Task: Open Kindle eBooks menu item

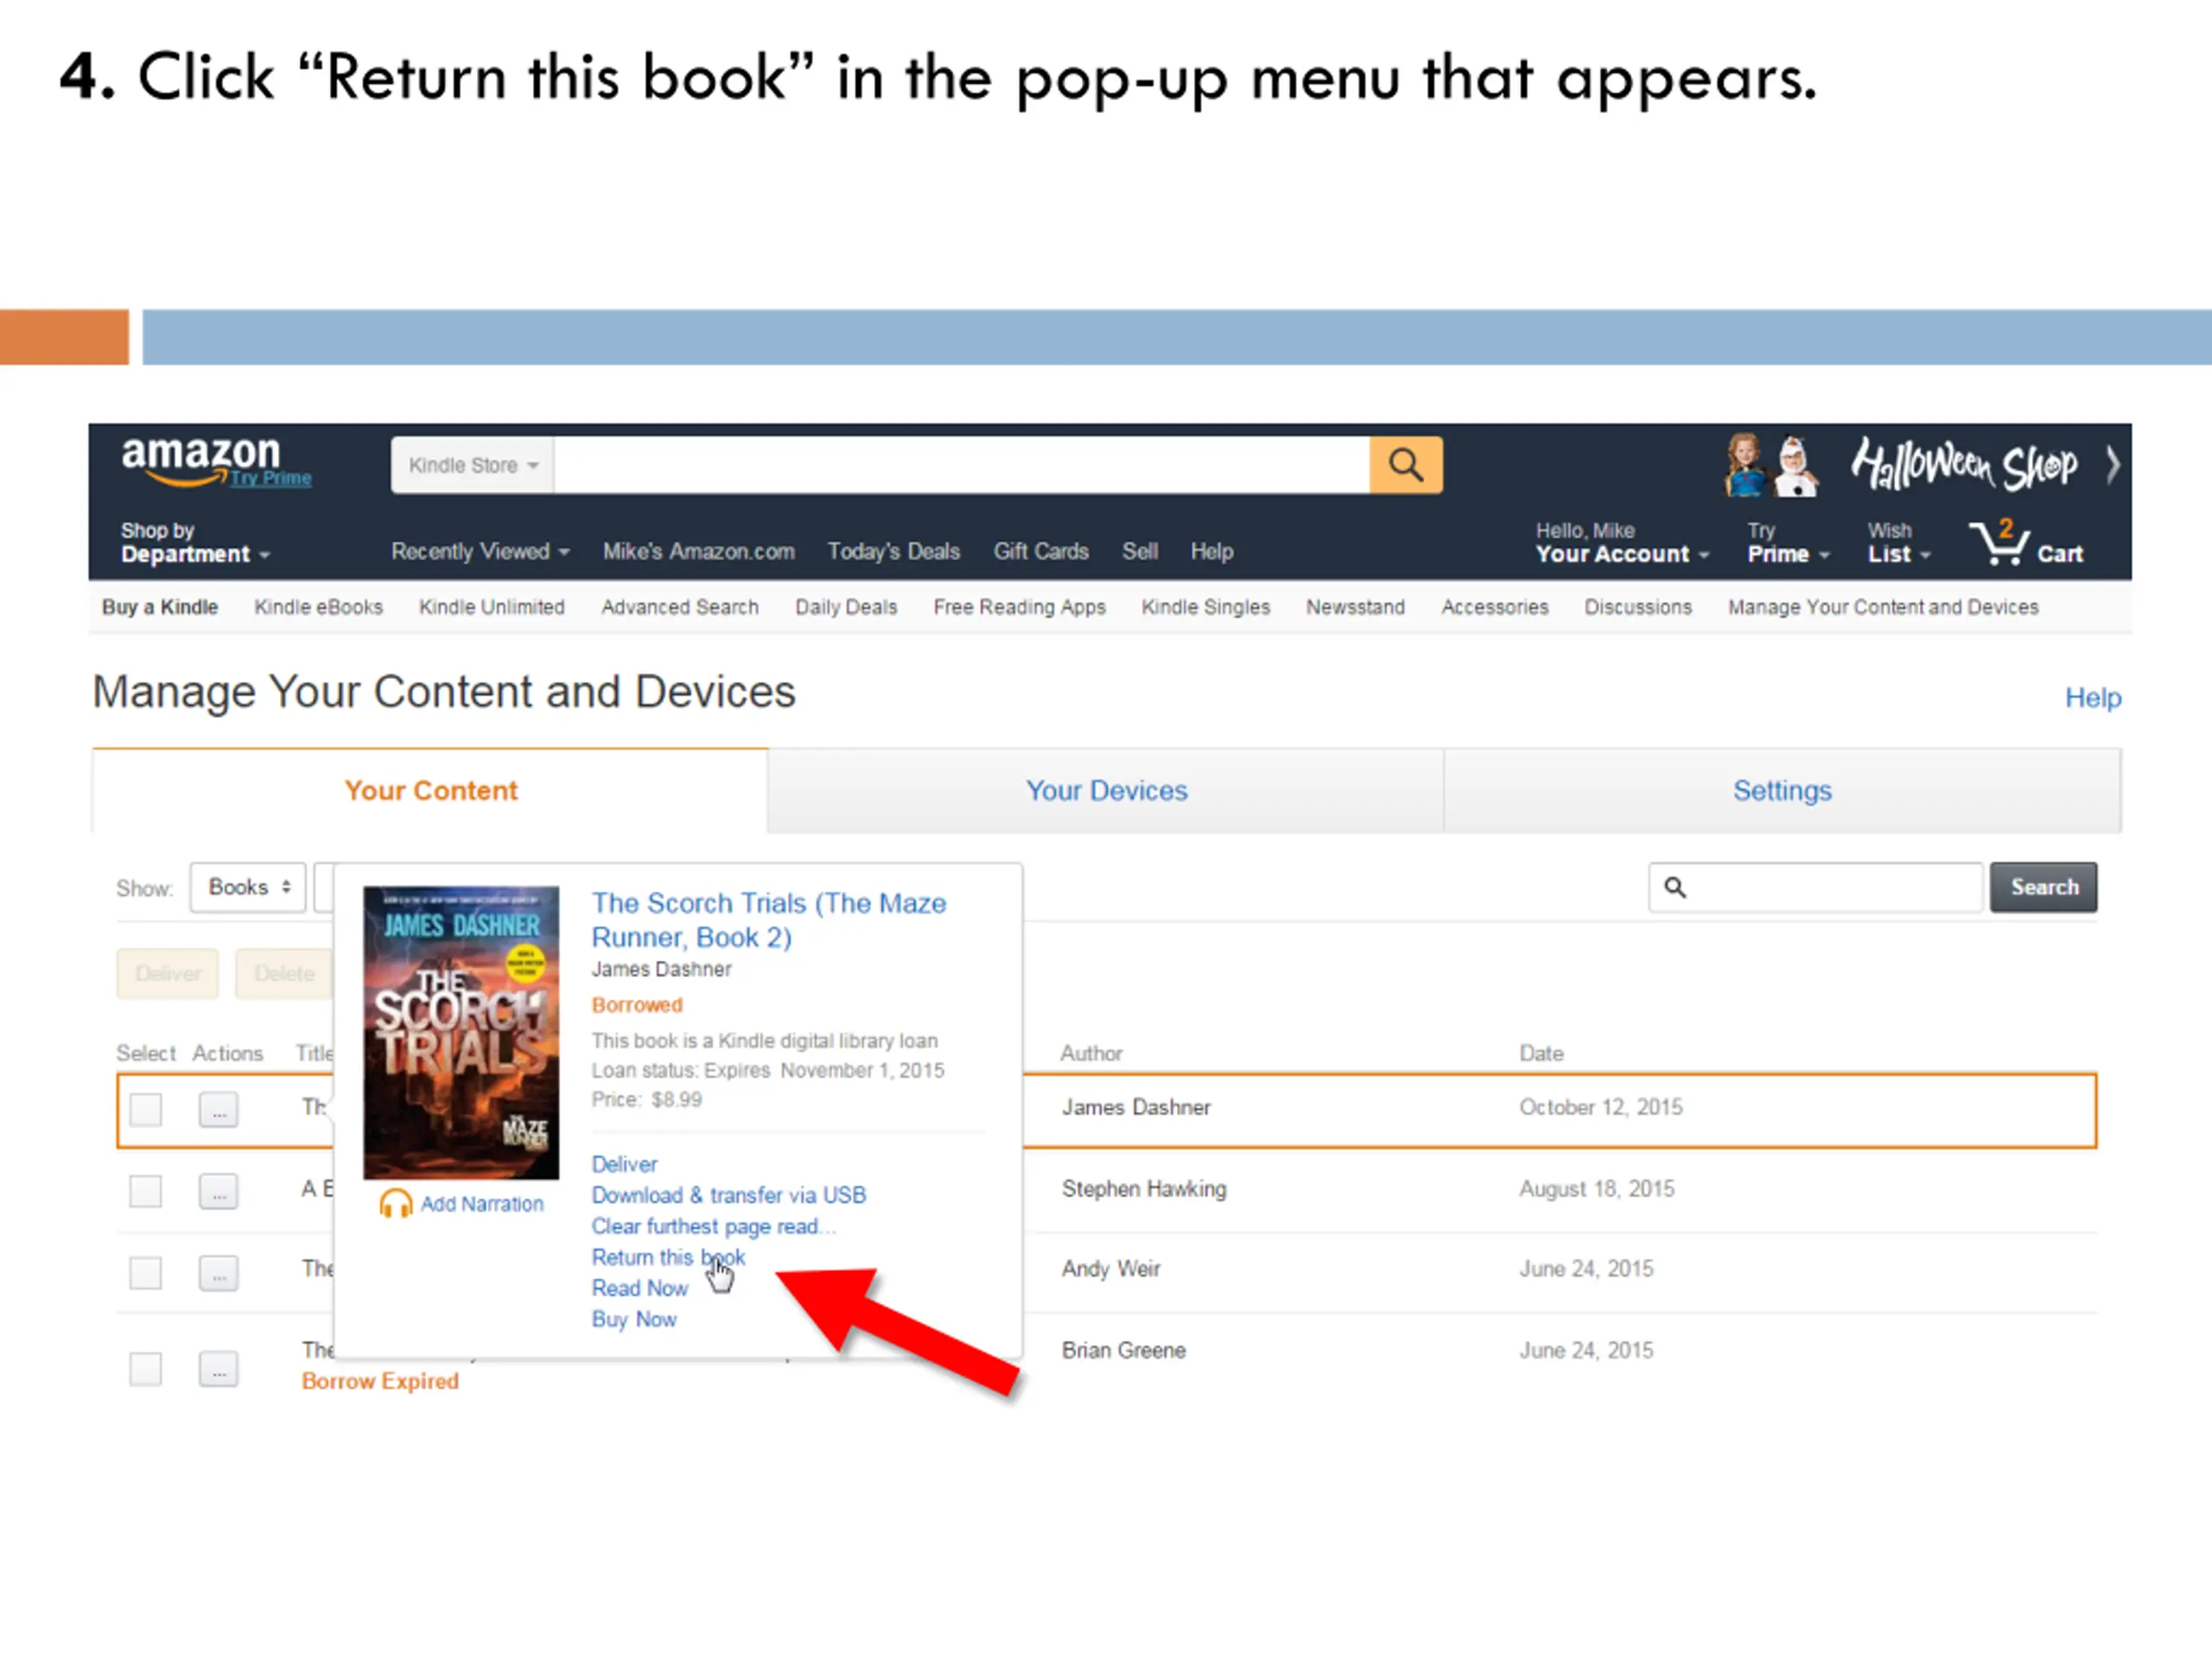Action: point(318,607)
